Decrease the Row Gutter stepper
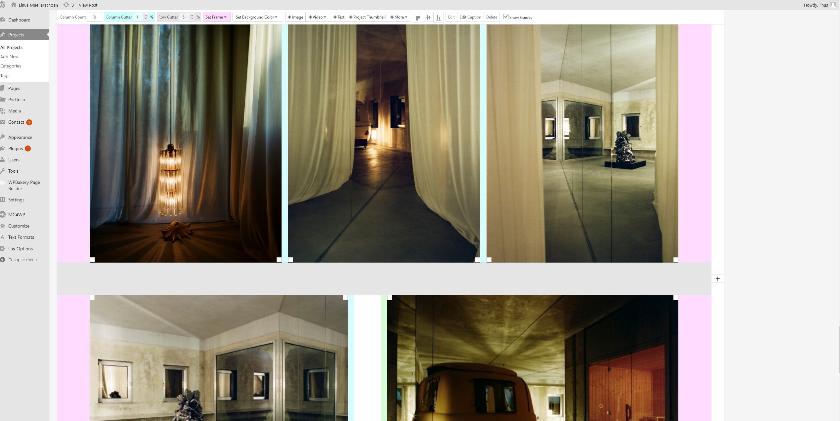840x421 pixels. point(192,19)
